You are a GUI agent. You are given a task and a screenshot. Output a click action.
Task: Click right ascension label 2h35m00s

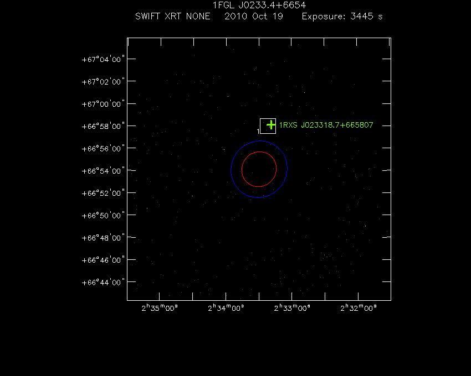[160, 308]
